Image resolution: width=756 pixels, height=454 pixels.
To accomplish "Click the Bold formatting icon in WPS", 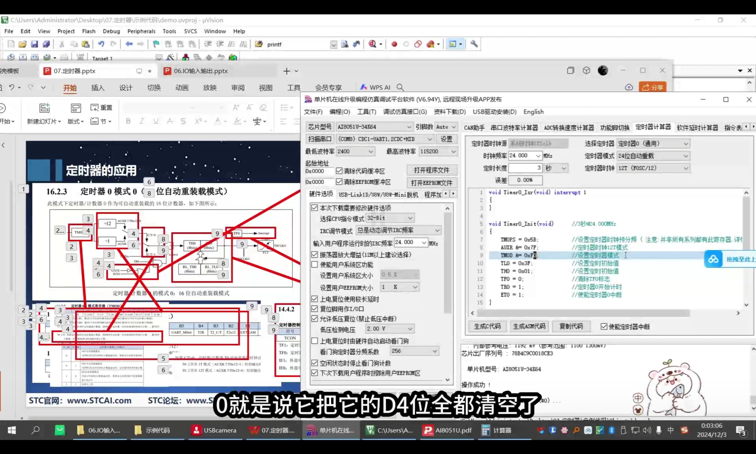I will pyautogui.click(x=128, y=121).
